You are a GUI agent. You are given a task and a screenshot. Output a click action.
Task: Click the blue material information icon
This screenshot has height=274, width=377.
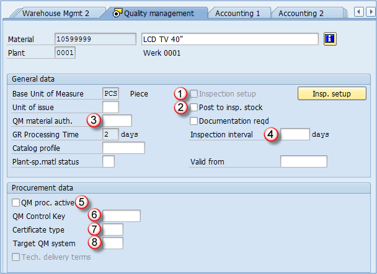click(330, 39)
